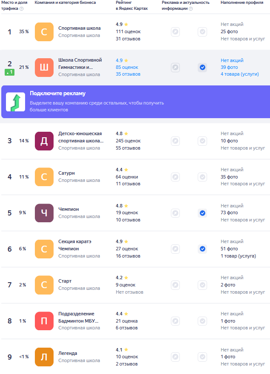Click the advertising status icon in rank 5 Чемпион row

[175, 213]
